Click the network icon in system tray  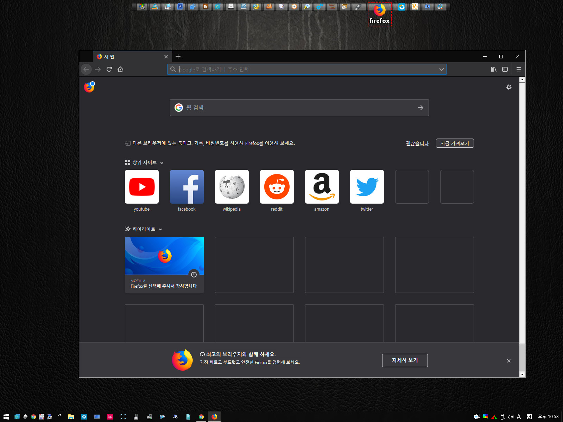[477, 417]
